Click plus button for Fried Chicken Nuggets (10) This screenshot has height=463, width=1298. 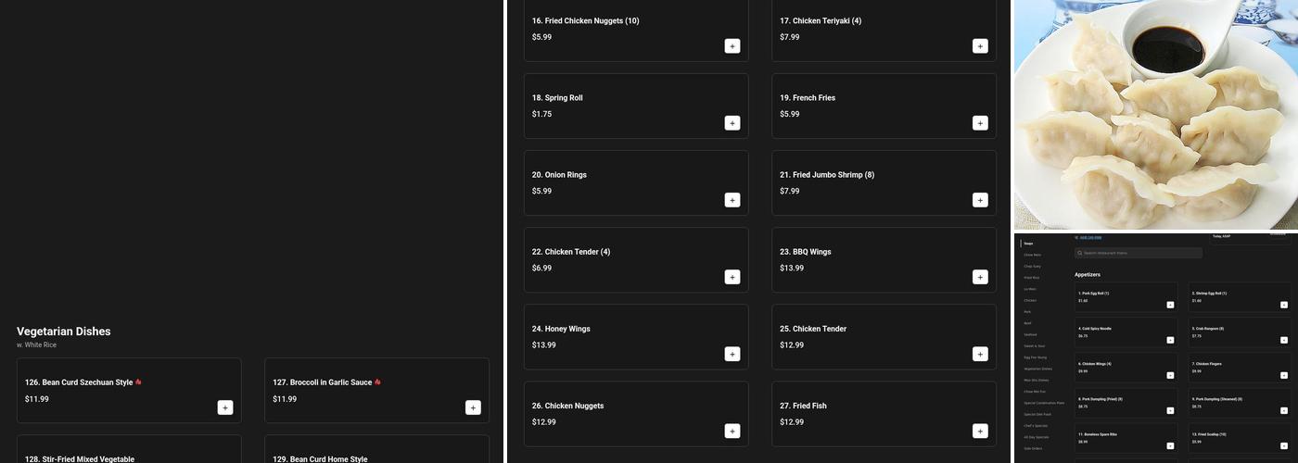(x=732, y=46)
